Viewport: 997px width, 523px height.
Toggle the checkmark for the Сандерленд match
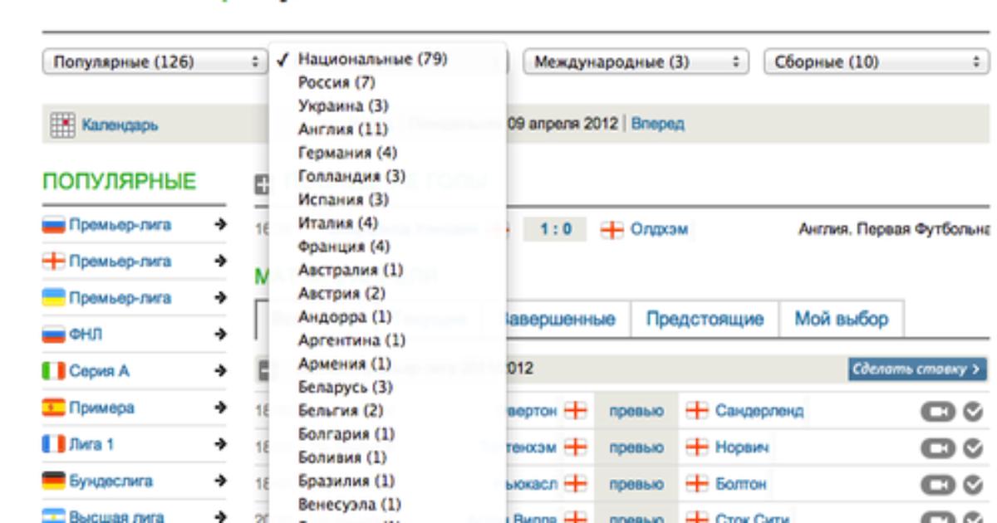tap(973, 411)
